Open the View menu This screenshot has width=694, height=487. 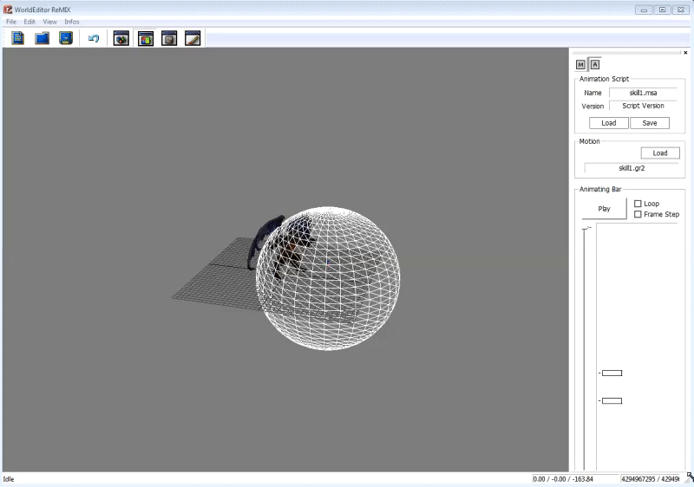pos(49,22)
